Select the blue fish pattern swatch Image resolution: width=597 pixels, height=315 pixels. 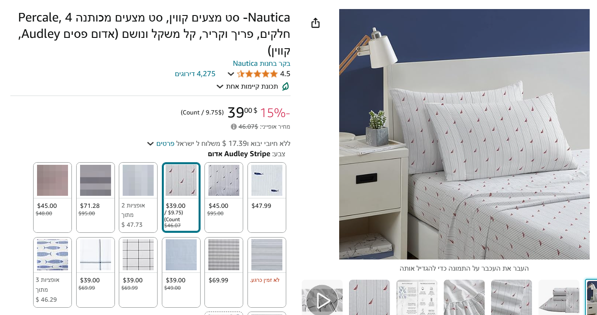pyautogui.click(x=53, y=272)
